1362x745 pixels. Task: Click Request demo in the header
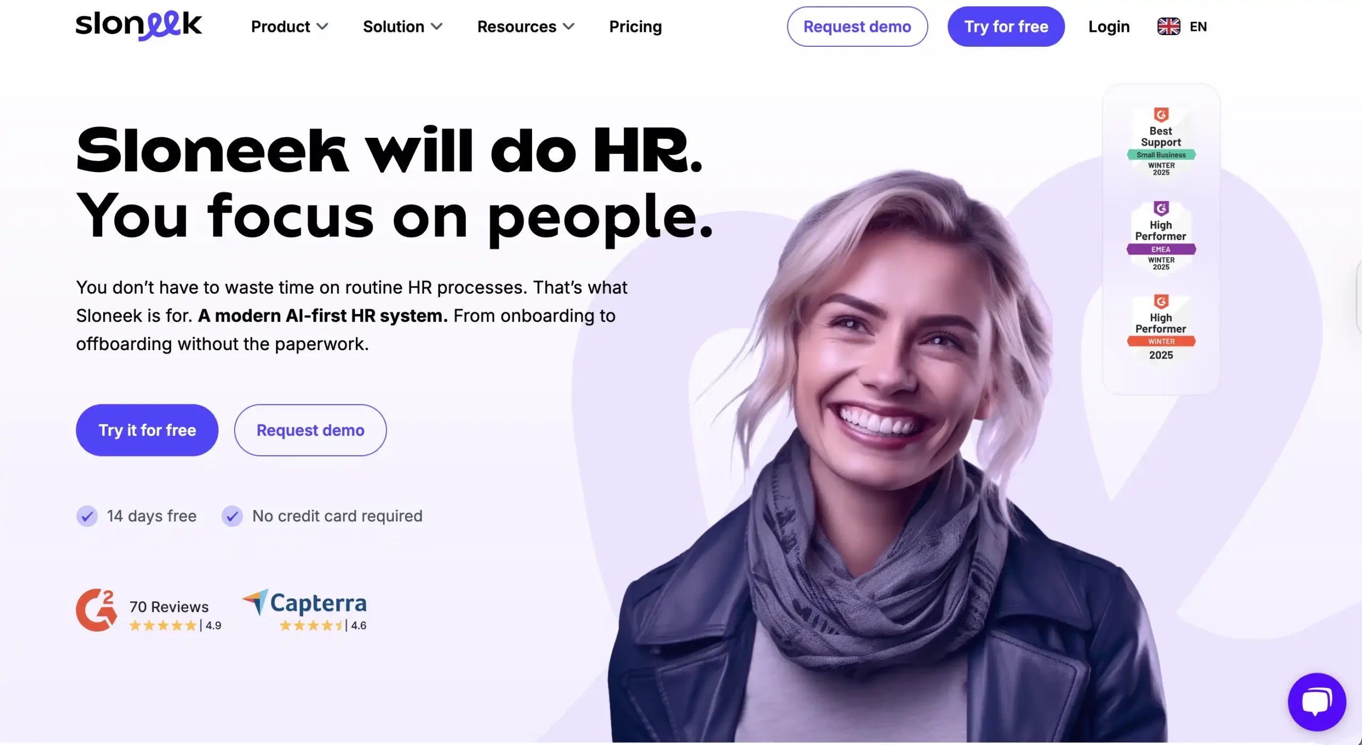click(x=857, y=27)
